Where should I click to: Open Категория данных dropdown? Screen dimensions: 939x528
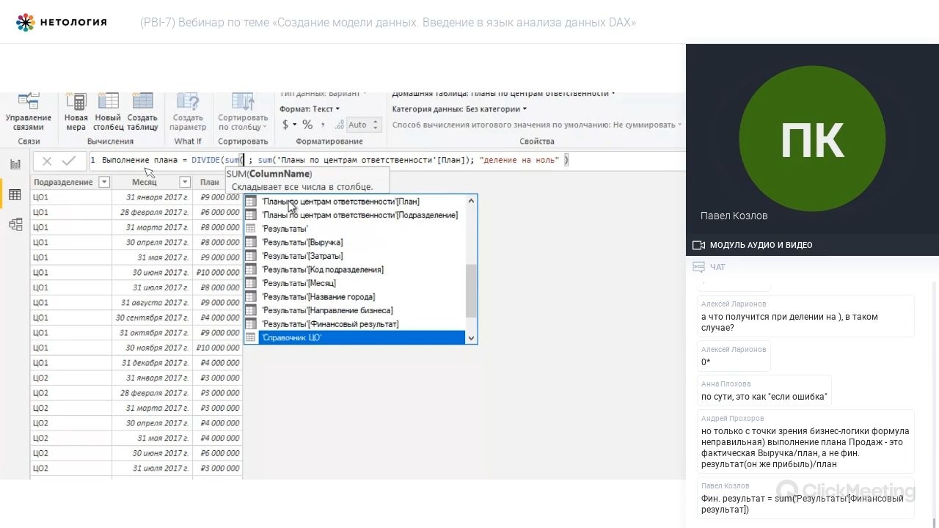pos(459,109)
